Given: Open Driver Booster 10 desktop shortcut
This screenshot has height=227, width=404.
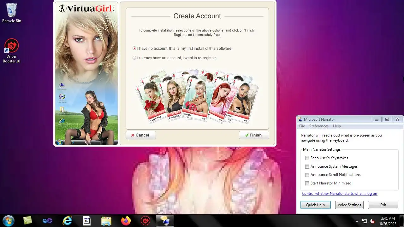Looking at the screenshot, I should pos(12,51).
